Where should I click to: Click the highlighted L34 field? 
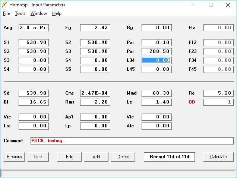point(157,60)
